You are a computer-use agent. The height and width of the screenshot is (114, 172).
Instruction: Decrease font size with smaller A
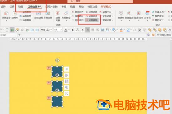click(83, 30)
